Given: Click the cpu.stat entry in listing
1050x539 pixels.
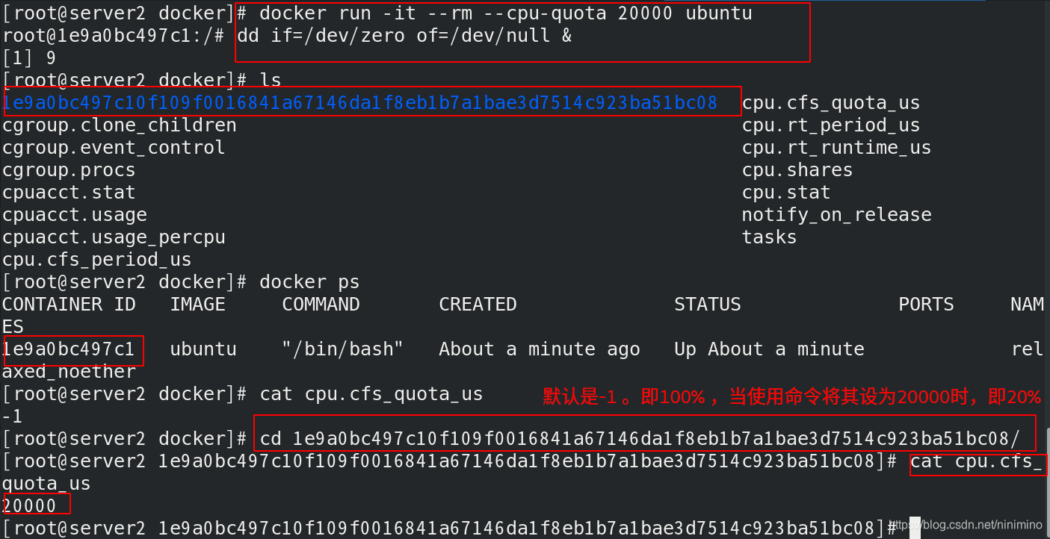Looking at the screenshot, I should coord(786,193).
